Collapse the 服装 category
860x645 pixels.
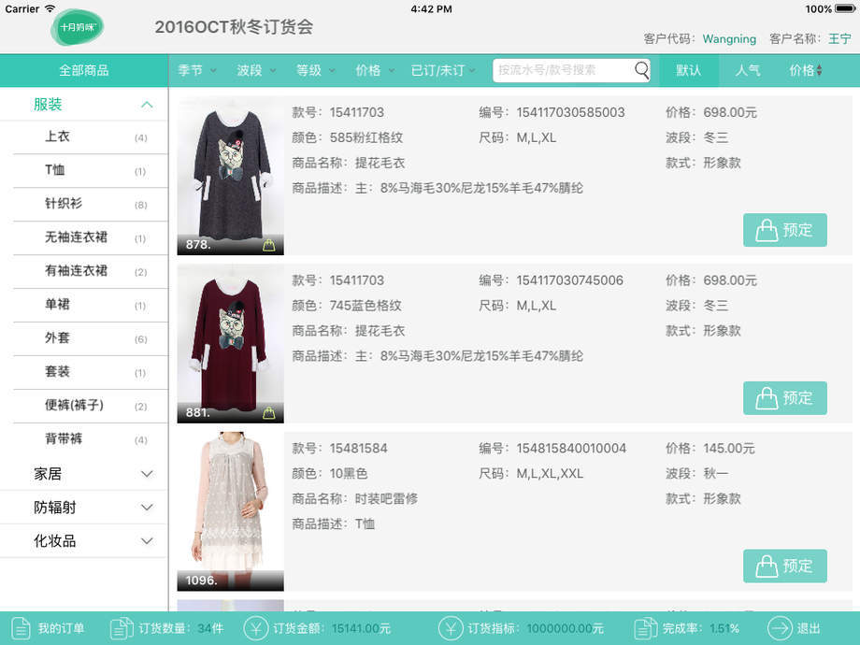pyautogui.click(x=84, y=104)
